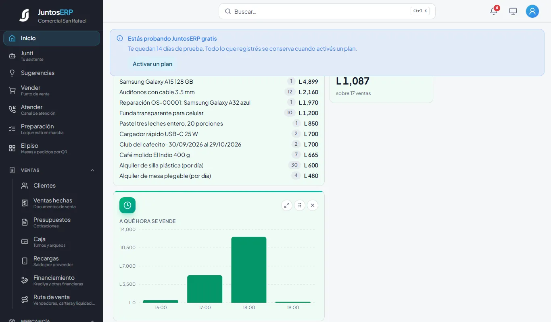Expand the 'A qué hora se vende' widget

(x=287, y=205)
